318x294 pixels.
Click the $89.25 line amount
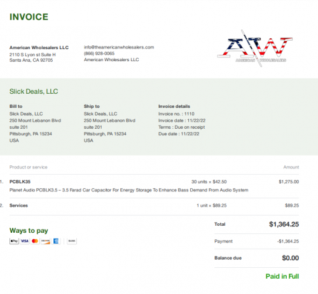[292, 205]
